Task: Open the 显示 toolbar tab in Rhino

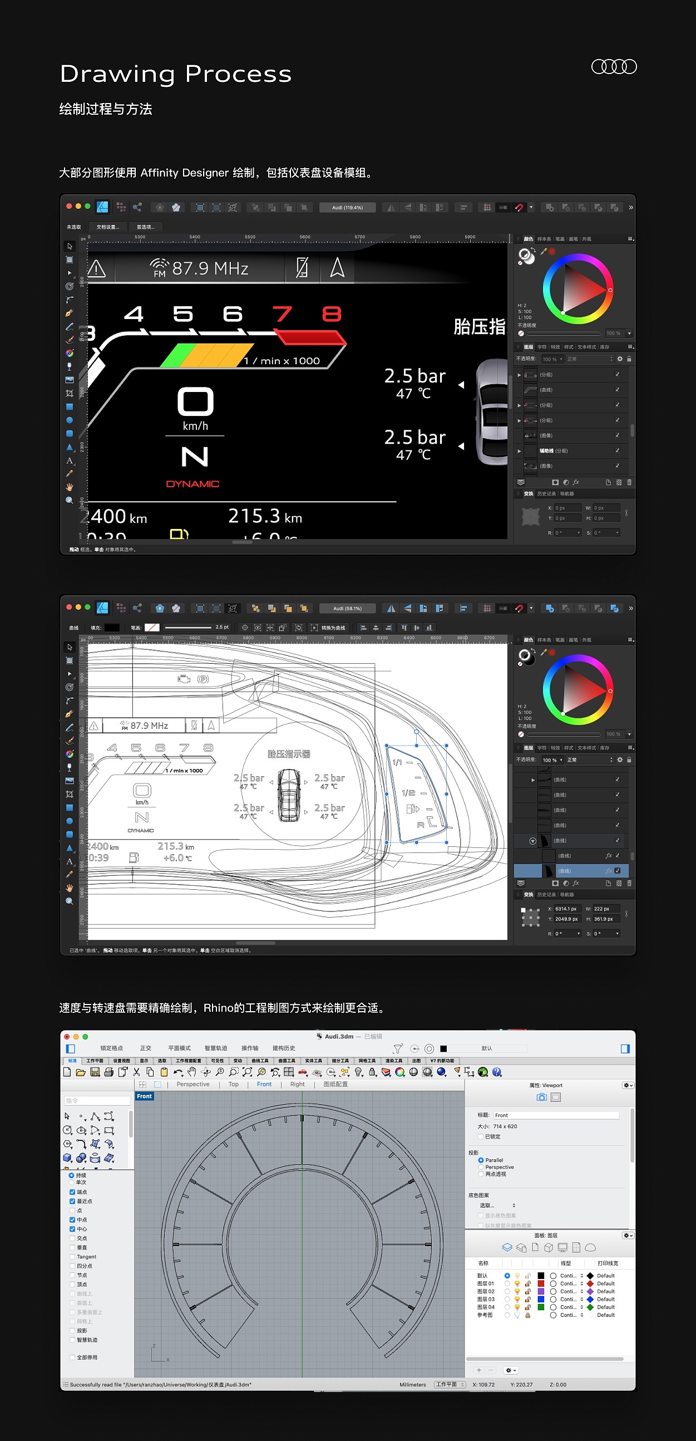Action: 144,1061
